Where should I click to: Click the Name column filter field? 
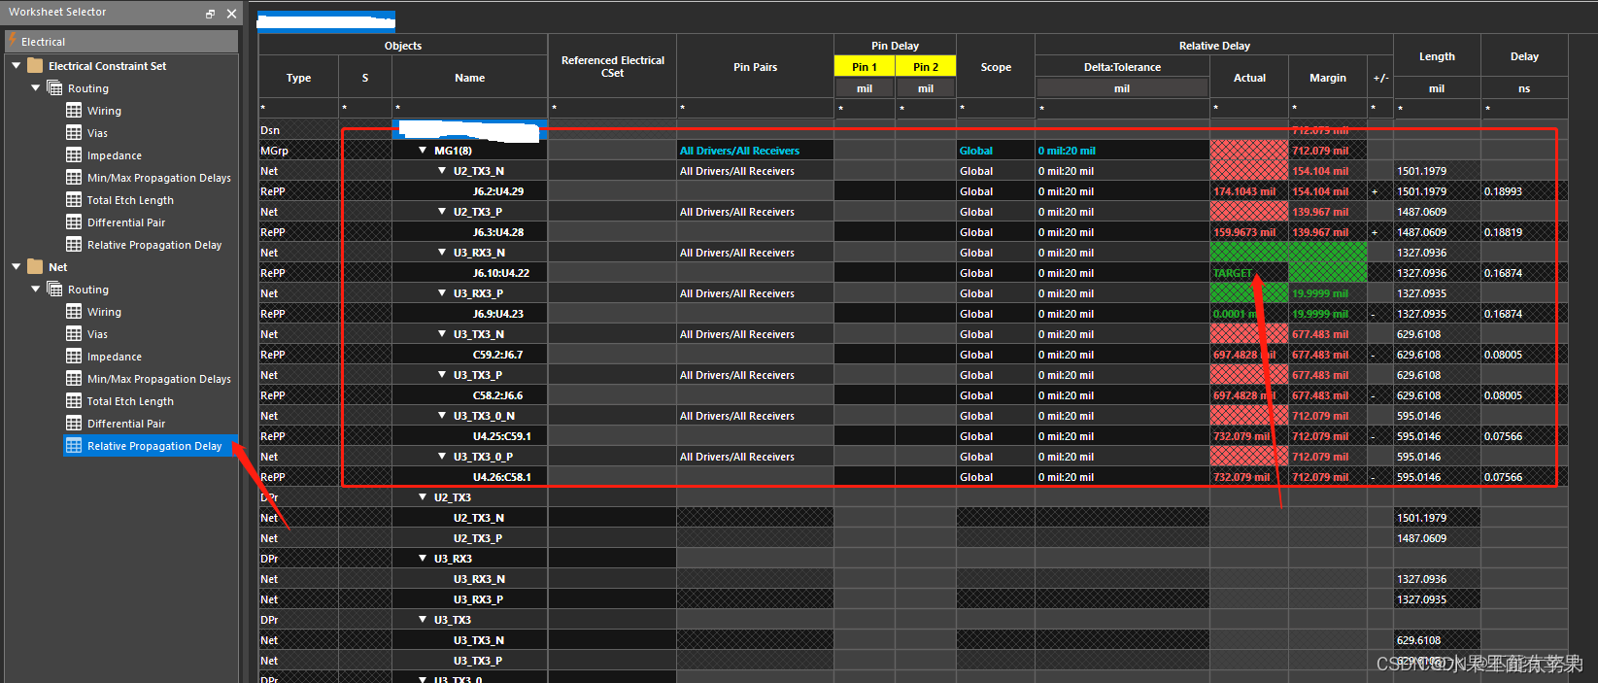(x=470, y=109)
